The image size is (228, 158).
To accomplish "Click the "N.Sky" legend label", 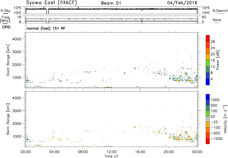I will click(5, 11).
